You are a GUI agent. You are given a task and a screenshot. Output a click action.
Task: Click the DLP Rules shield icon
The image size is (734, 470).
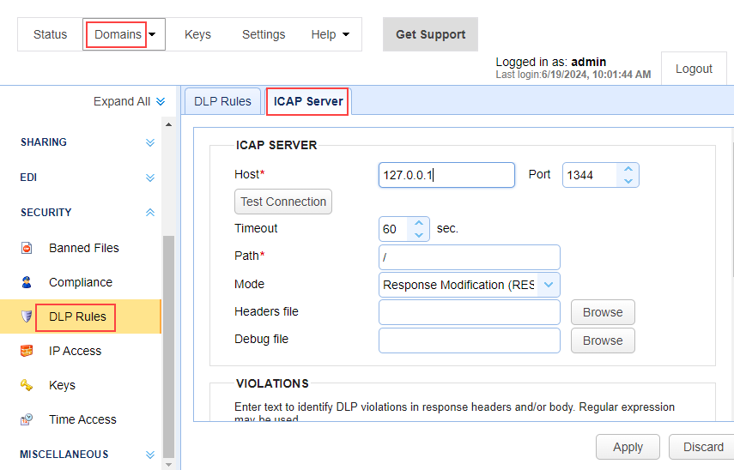[x=27, y=316]
